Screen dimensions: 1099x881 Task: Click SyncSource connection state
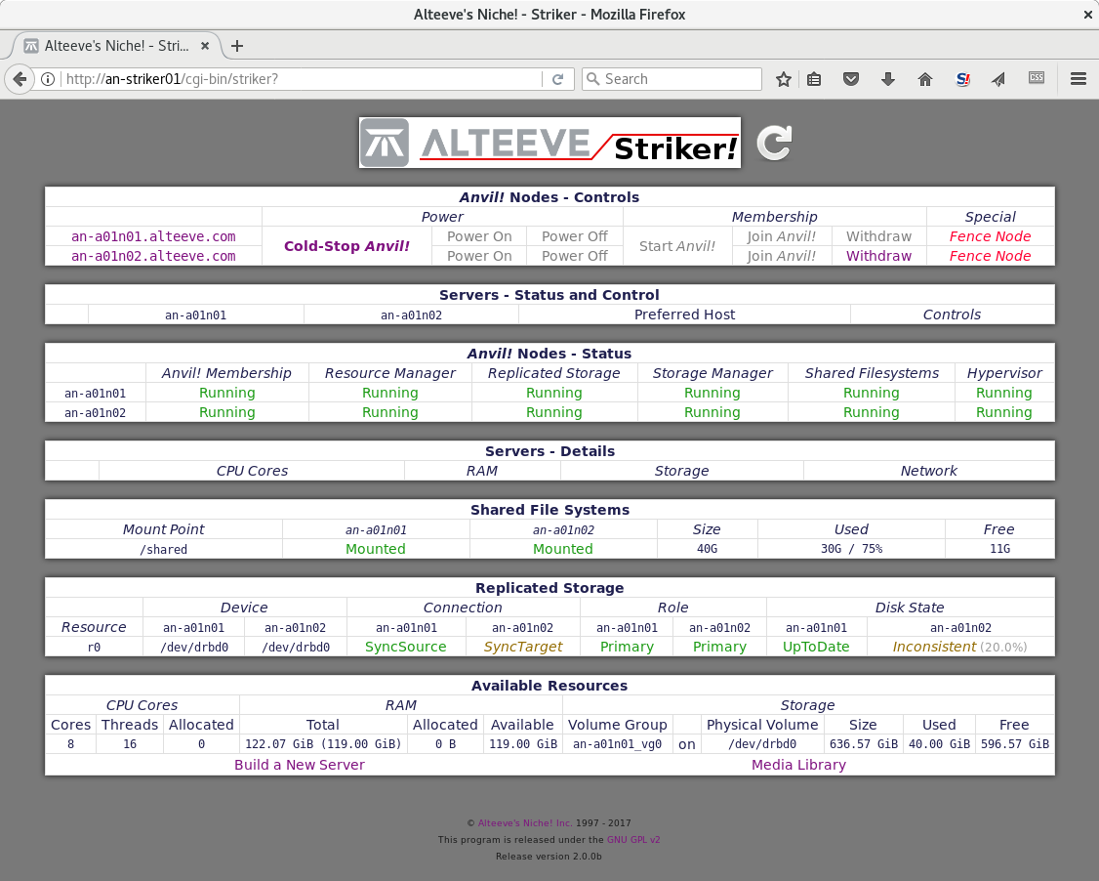(406, 647)
